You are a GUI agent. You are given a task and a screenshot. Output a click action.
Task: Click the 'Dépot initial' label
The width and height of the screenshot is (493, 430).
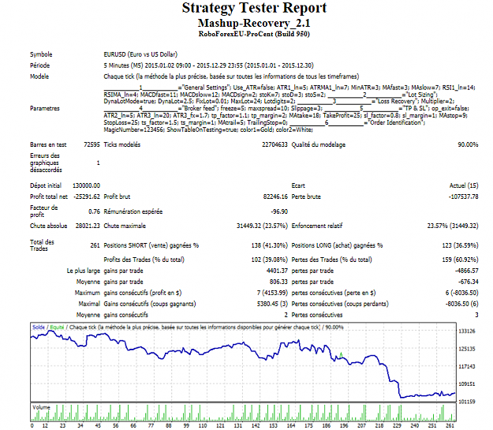click(x=46, y=185)
